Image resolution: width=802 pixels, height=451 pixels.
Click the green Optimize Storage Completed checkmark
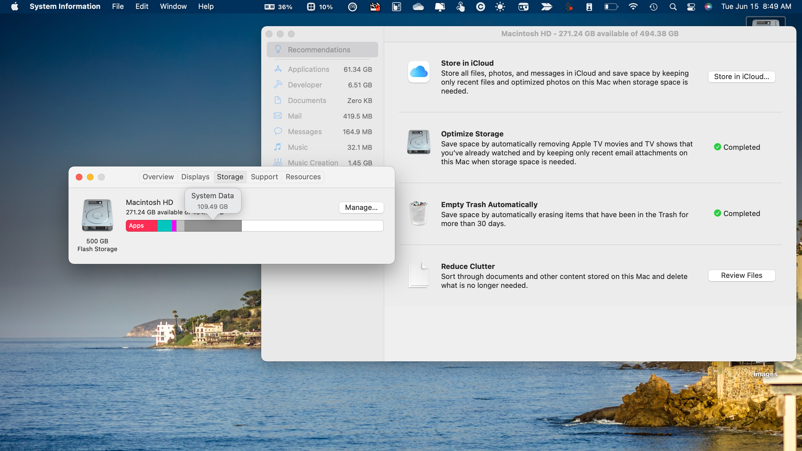tap(717, 147)
